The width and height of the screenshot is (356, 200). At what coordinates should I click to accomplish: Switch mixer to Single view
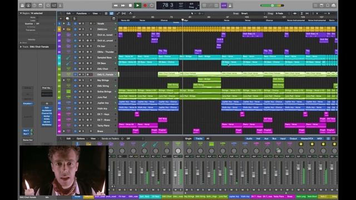pyautogui.click(x=188, y=138)
